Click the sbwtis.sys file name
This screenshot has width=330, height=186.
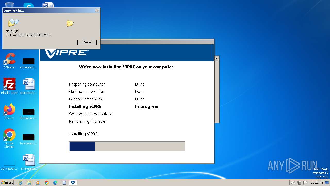pyautogui.click(x=12, y=31)
